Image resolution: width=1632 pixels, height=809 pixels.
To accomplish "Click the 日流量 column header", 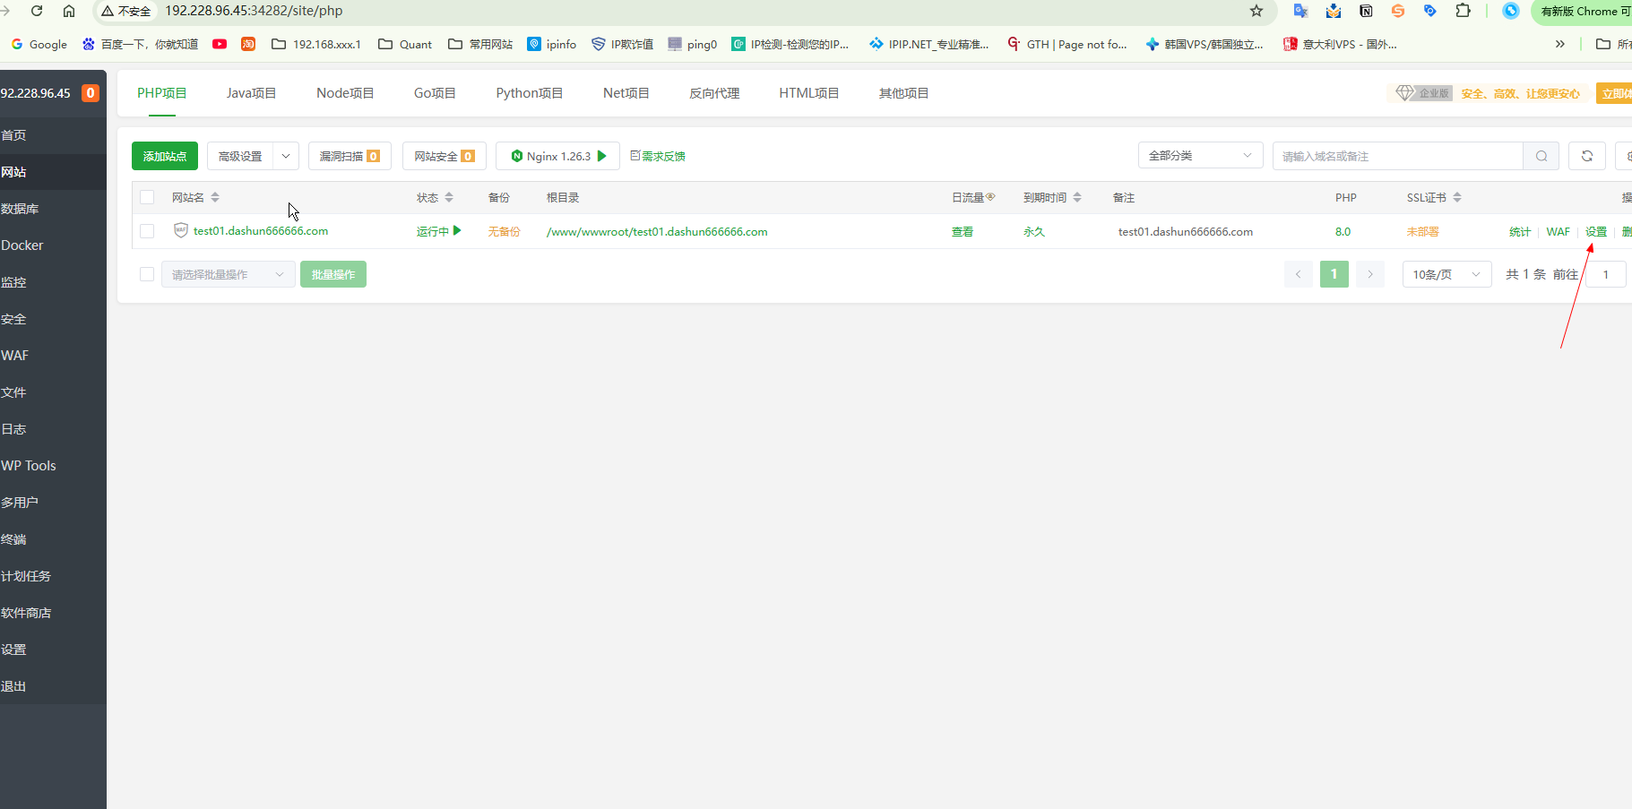I will point(973,197).
